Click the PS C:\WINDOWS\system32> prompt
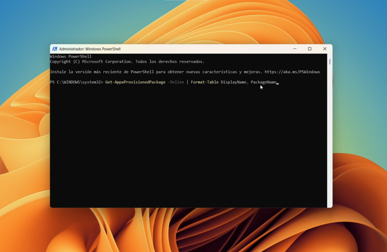Screen dimensions: 387x252 [76, 82]
